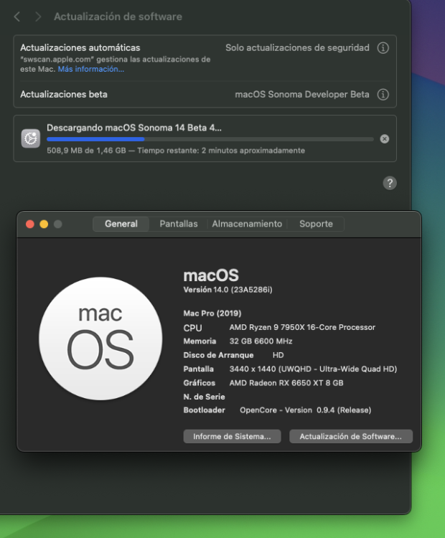Click macOS Sonoma Developer Beta value
Screen dimensions: 445x538
(x=302, y=95)
